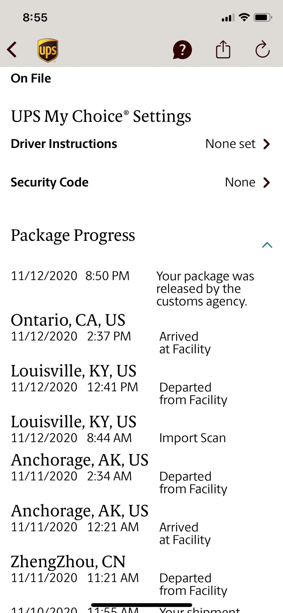Select the Driver Instructions row label

pyautogui.click(x=64, y=144)
